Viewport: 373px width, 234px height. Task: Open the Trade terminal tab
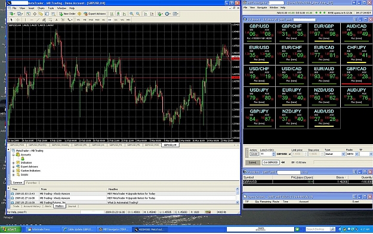[16, 206]
